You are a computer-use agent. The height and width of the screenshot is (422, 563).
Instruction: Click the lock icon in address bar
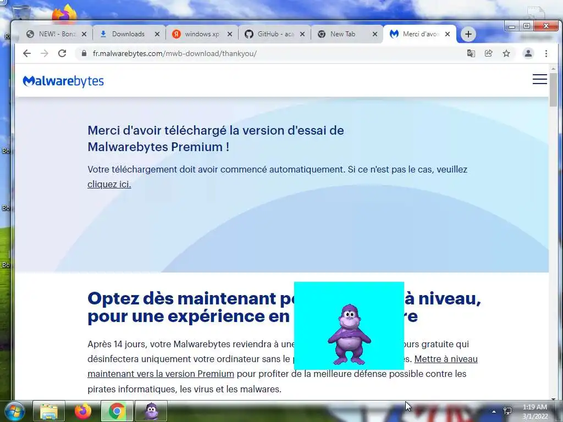pos(84,53)
